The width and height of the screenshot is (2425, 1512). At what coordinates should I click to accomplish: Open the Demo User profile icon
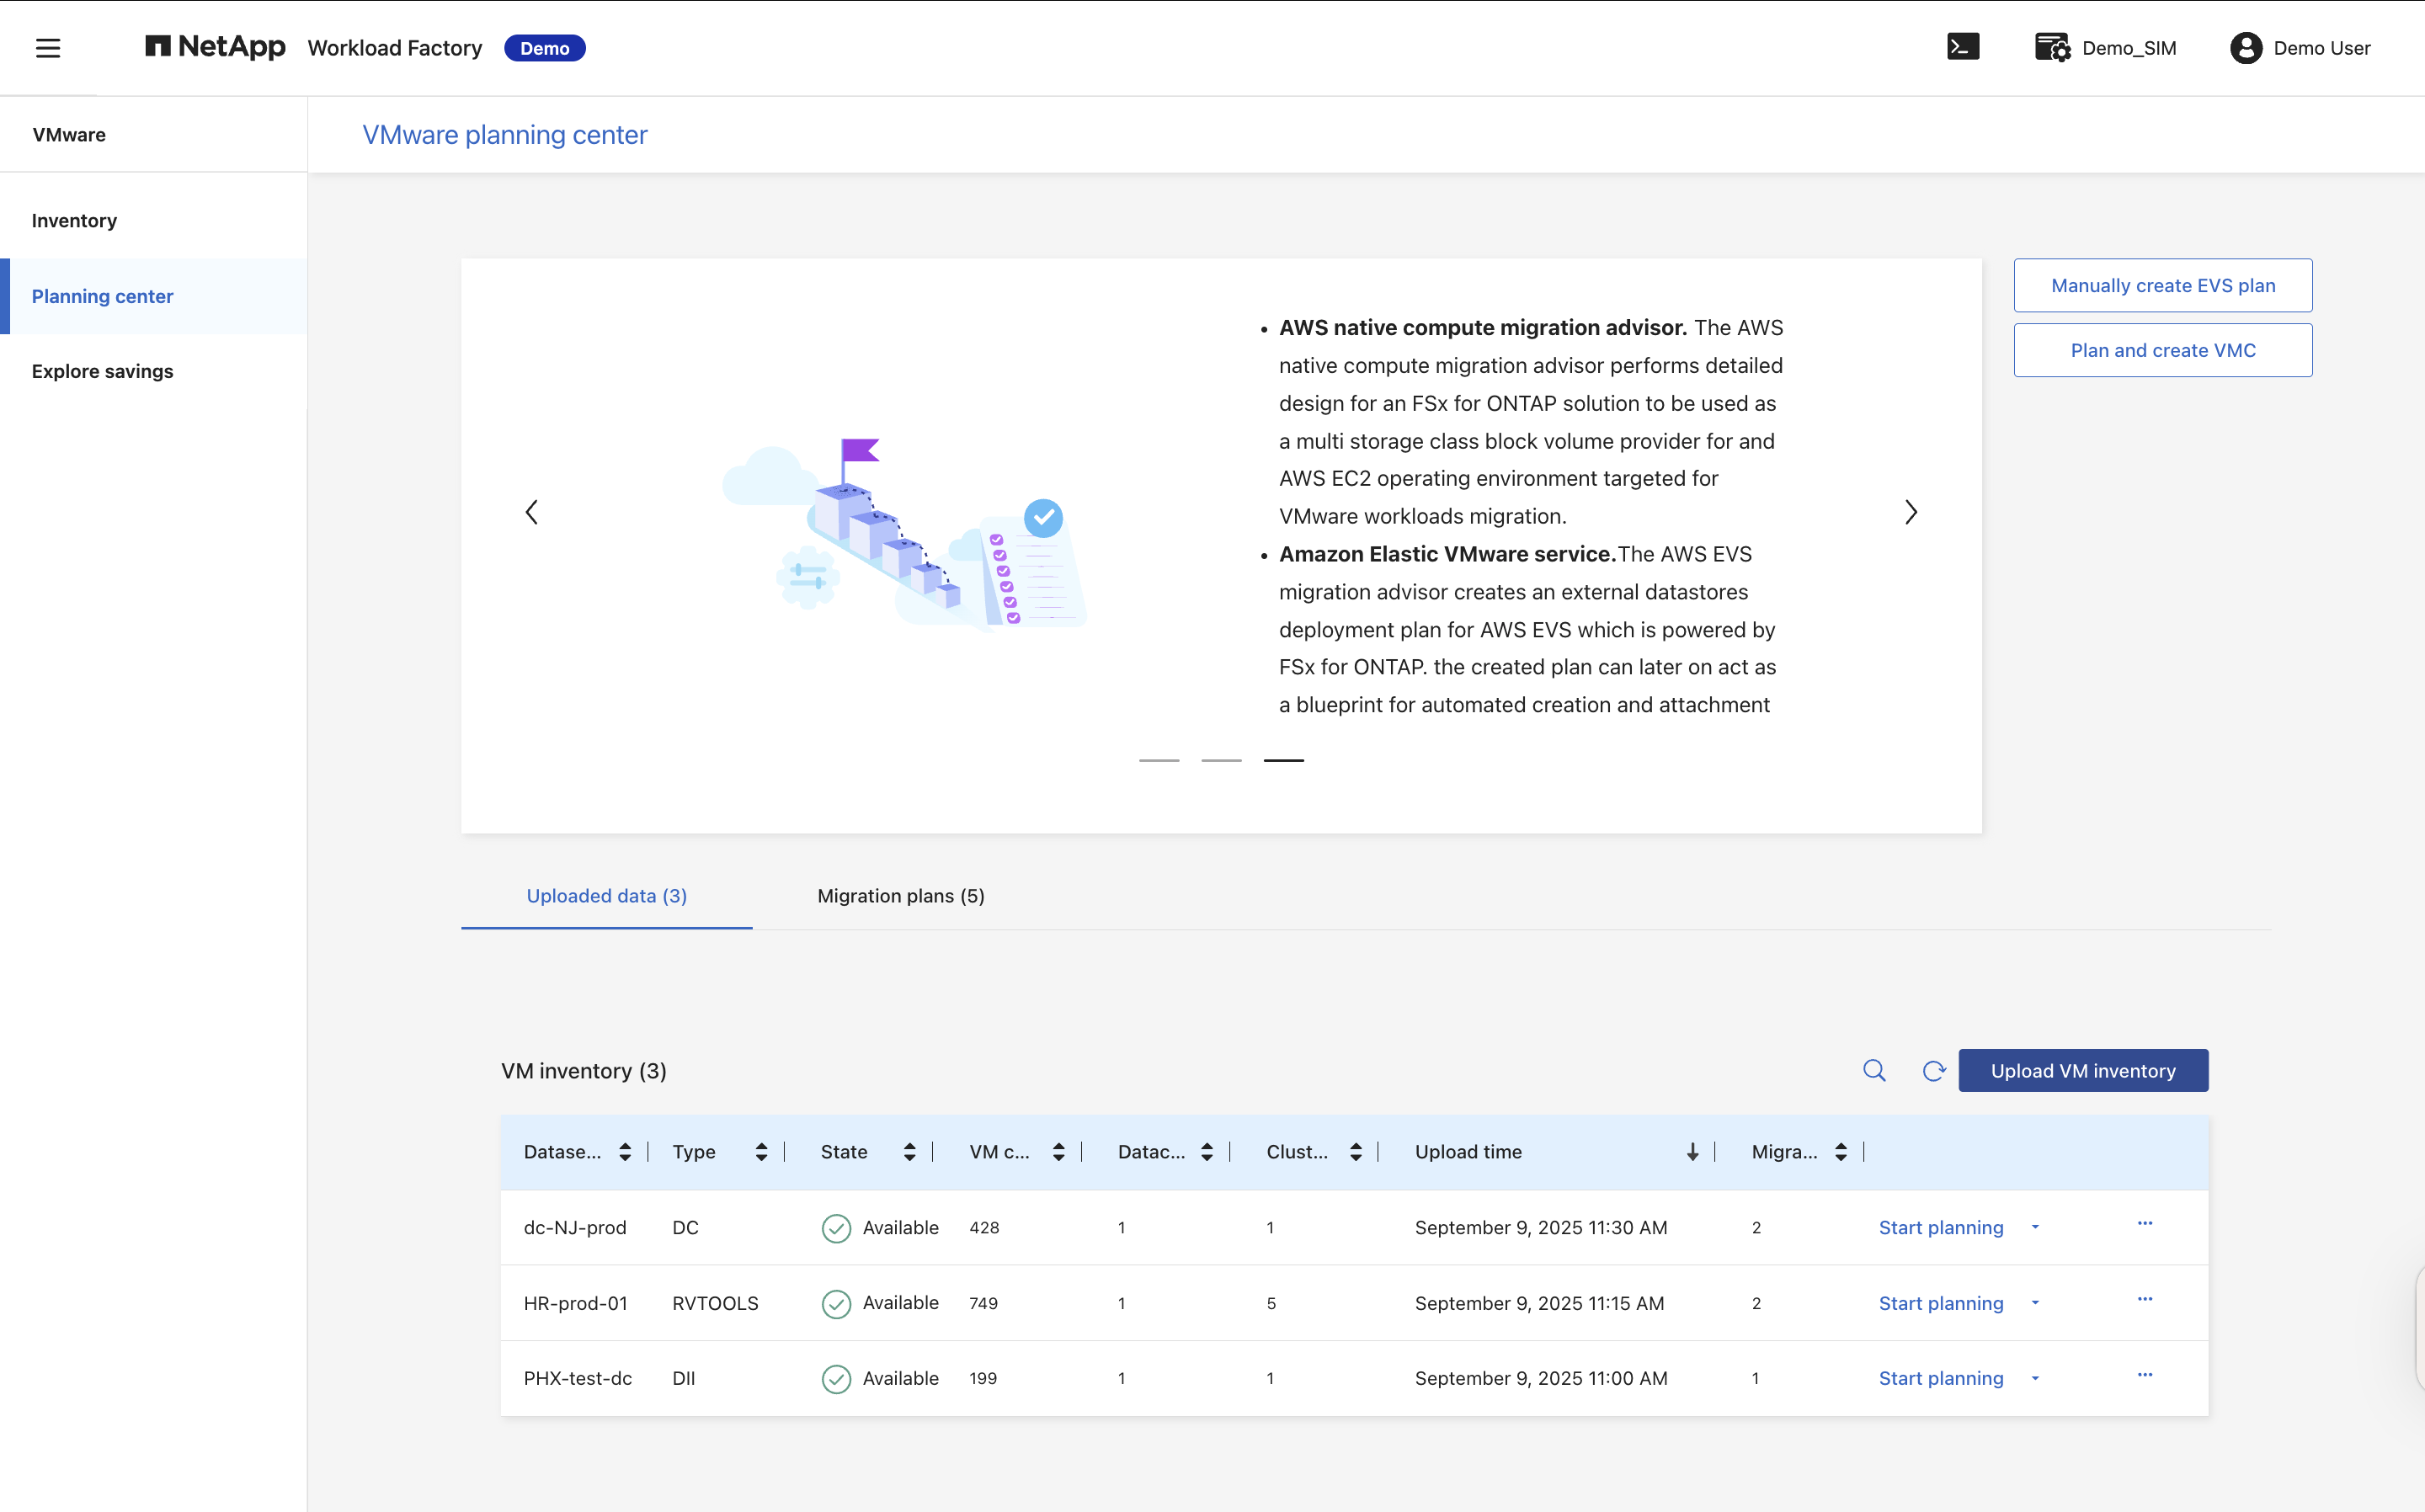tap(2245, 48)
